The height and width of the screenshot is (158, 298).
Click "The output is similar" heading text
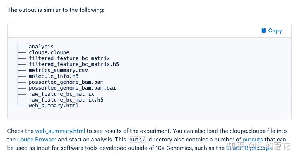pyautogui.click(x=56, y=10)
